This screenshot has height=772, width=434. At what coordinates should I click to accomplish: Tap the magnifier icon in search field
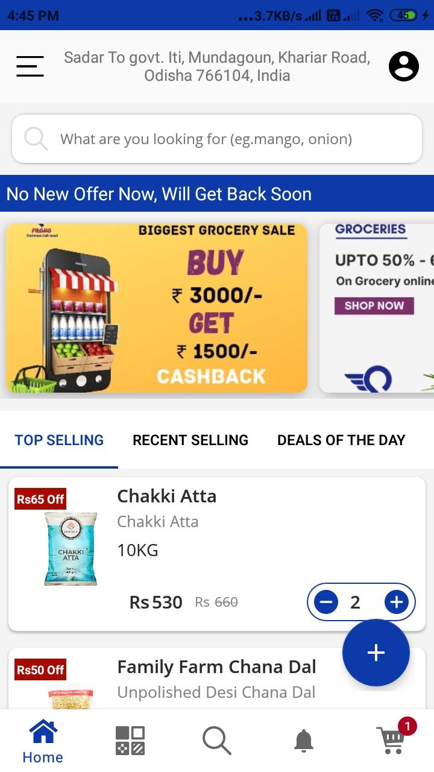pos(36,139)
